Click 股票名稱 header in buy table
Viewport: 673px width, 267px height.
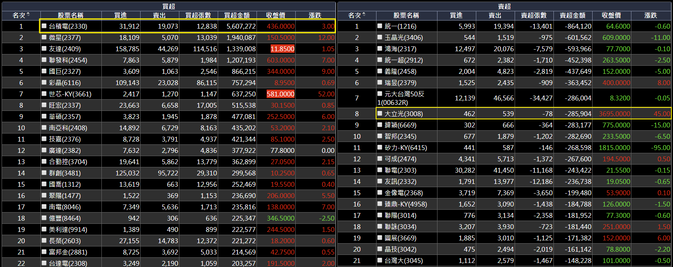click(x=71, y=15)
